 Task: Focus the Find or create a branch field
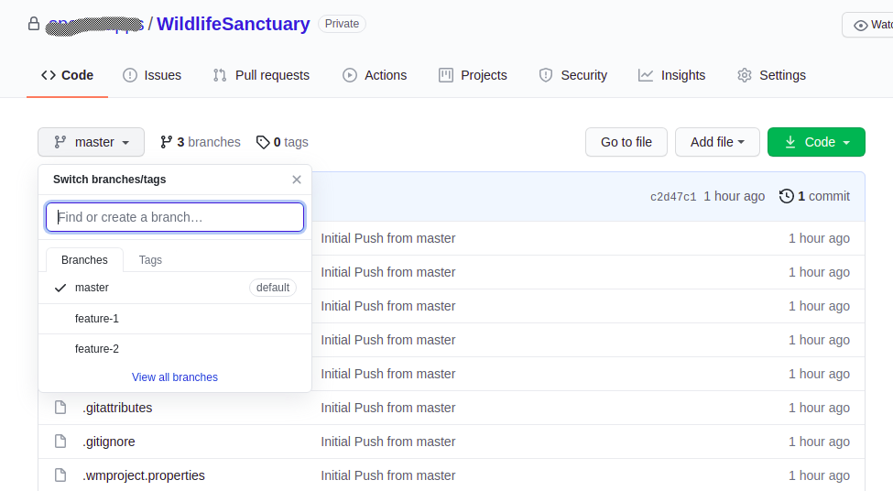pyautogui.click(x=175, y=217)
